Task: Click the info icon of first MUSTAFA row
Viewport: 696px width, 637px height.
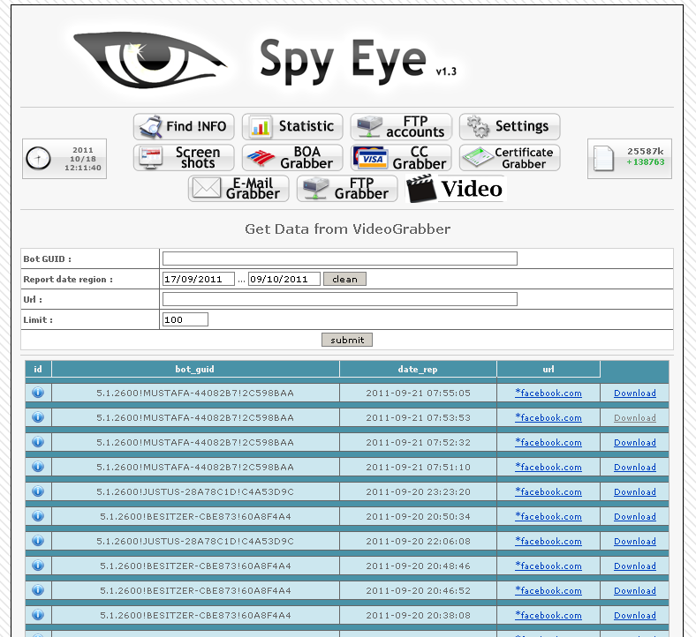Action: point(38,393)
